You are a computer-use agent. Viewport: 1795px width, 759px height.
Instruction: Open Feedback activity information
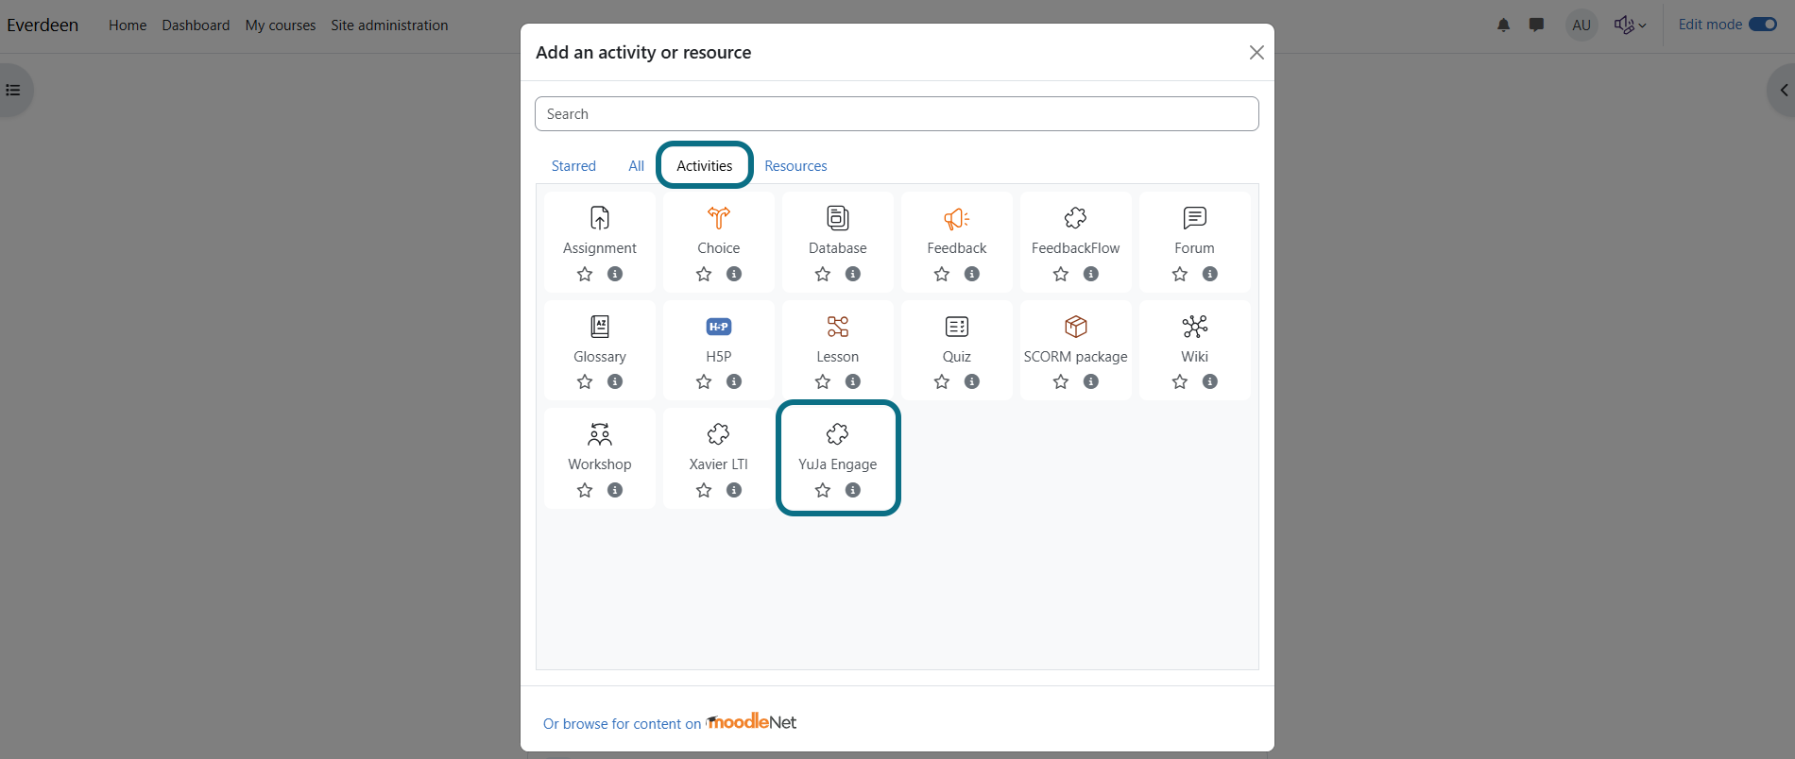pos(972,274)
